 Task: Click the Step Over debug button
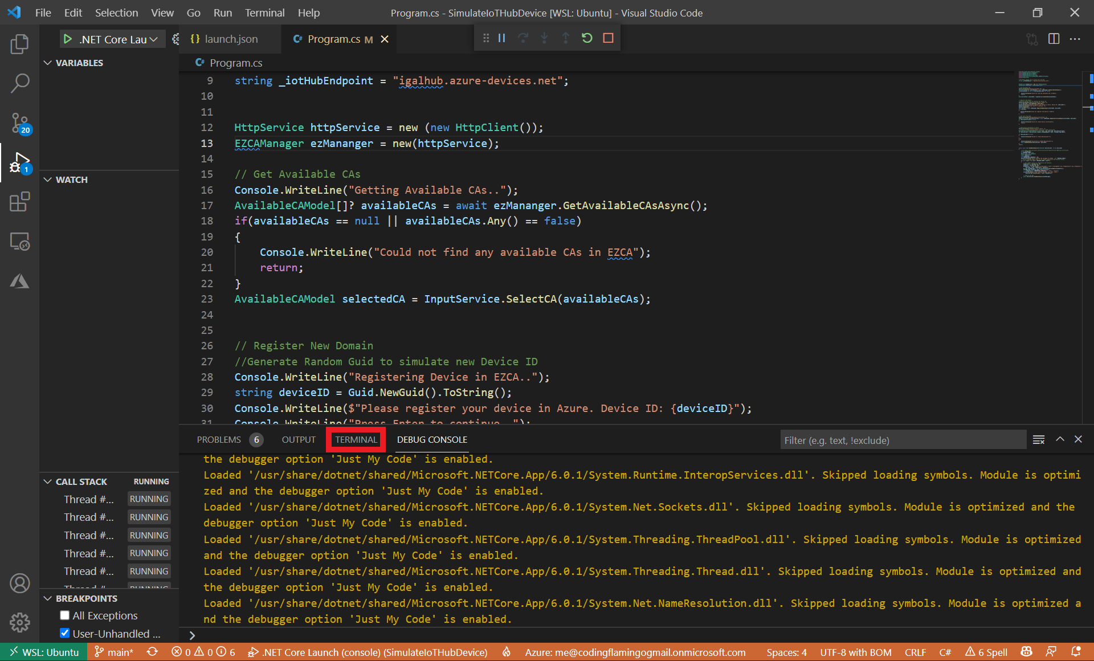coord(523,38)
